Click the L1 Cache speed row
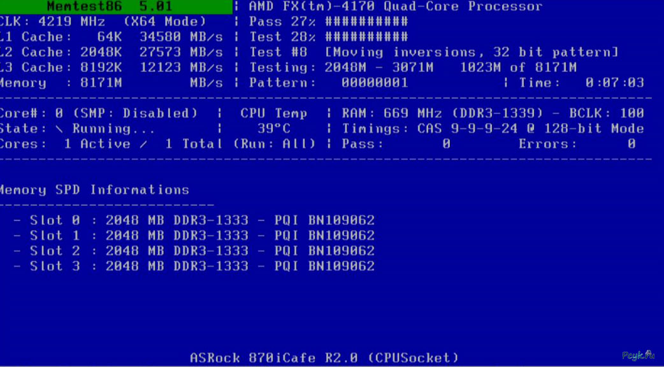This screenshot has height=367, width=664. tap(112, 37)
